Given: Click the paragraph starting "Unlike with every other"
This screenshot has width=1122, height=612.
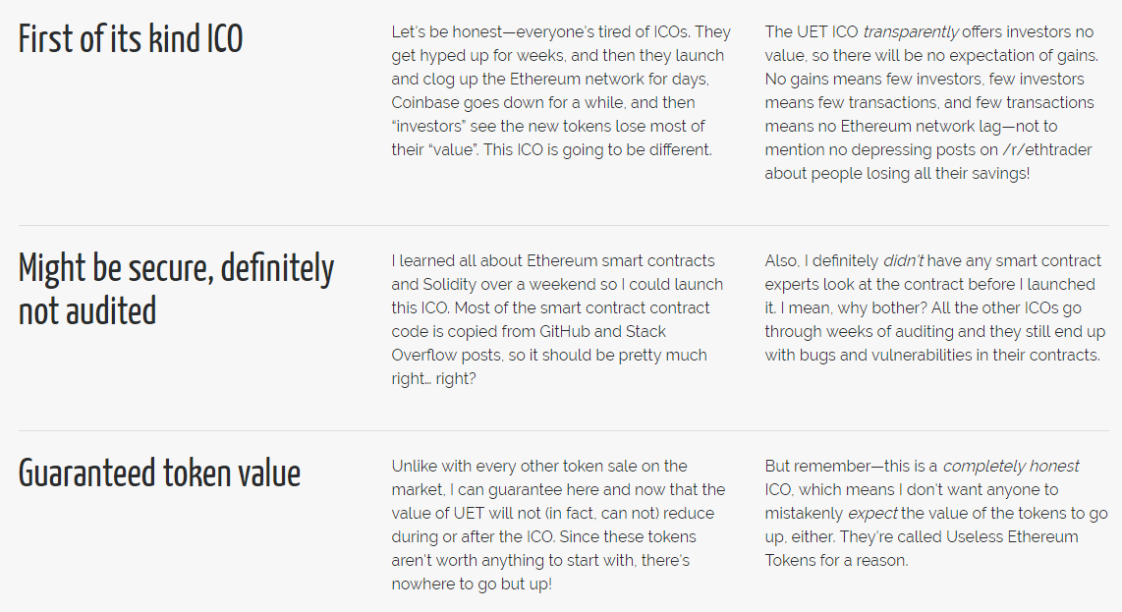Looking at the screenshot, I should (558, 525).
